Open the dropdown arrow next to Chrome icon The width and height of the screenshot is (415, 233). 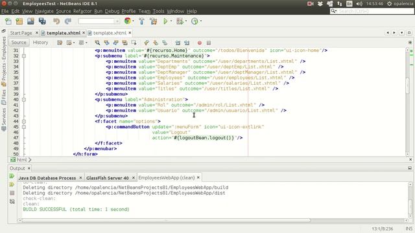click(x=133, y=21)
